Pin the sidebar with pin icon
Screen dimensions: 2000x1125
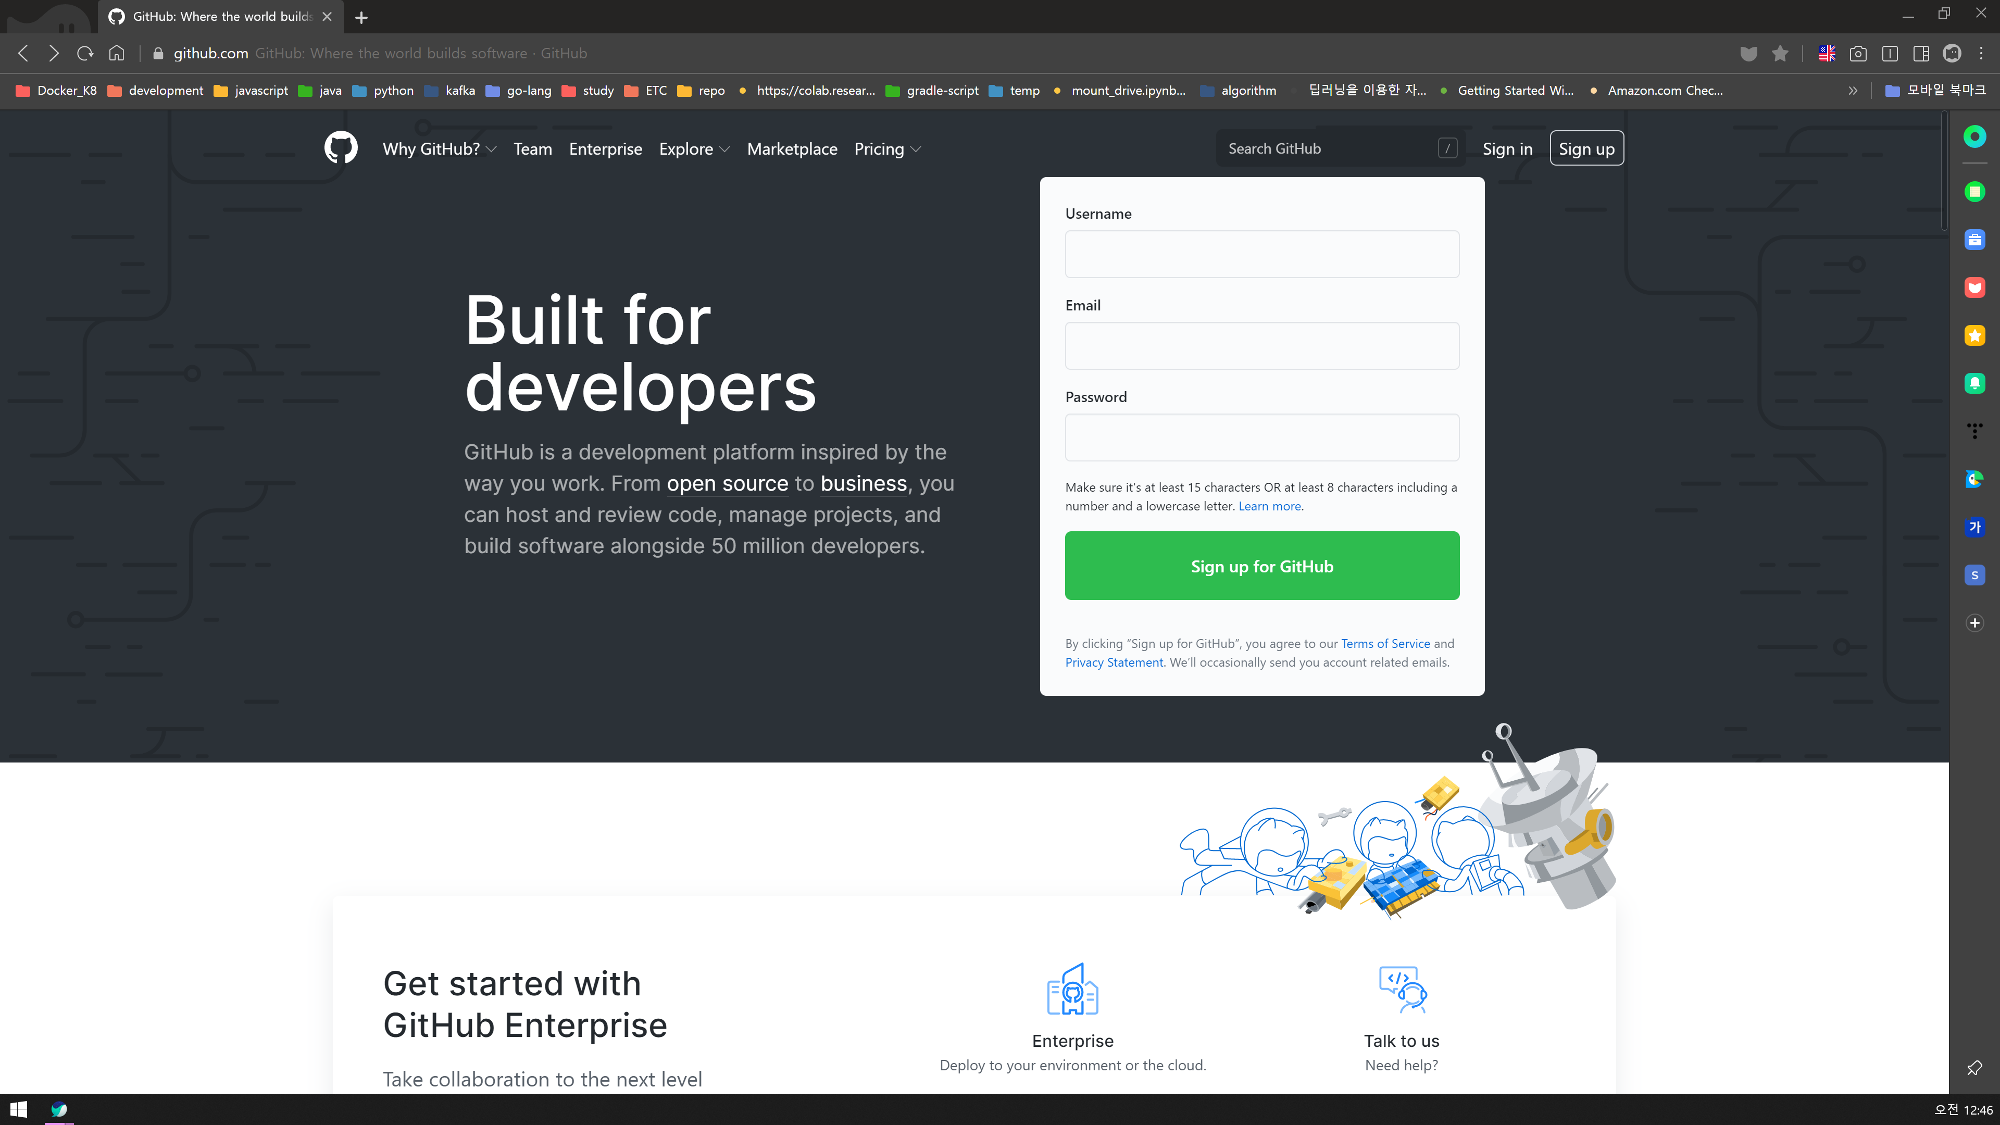coord(1974,1068)
